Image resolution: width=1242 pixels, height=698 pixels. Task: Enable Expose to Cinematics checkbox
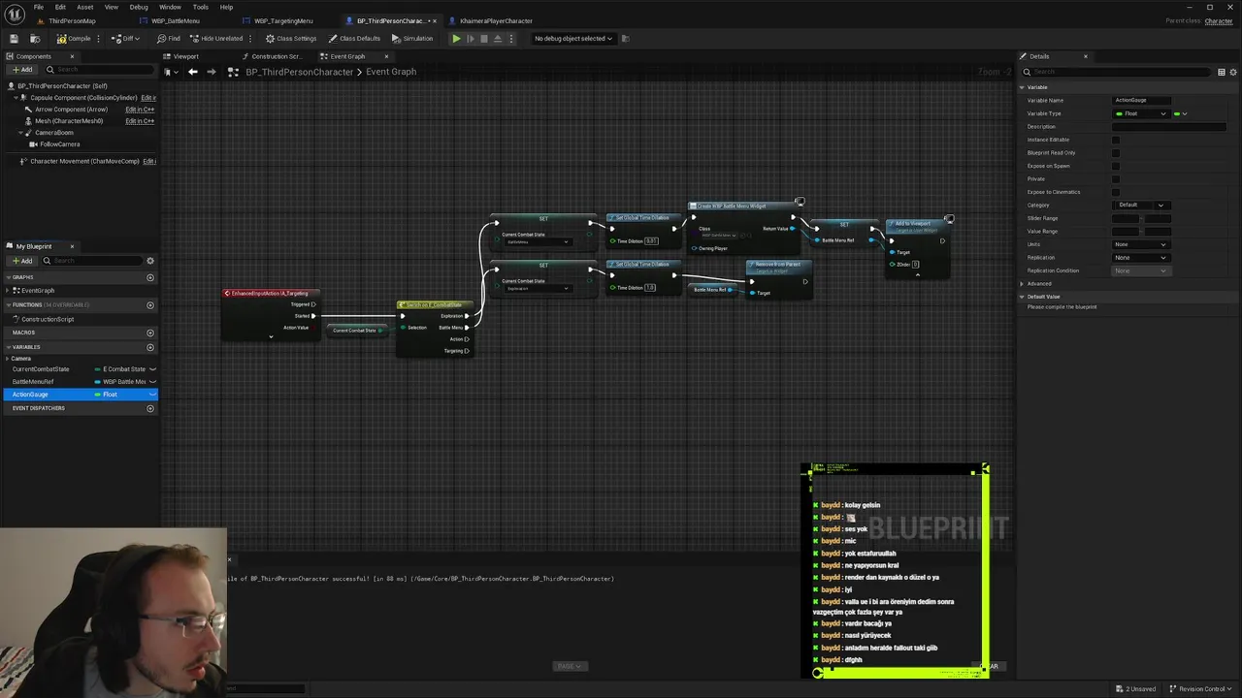coord(1115,192)
